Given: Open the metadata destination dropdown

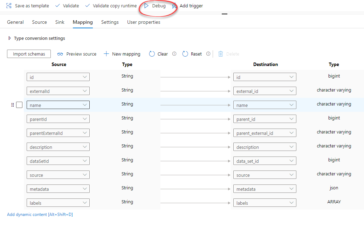Looking at the screenshot, I should click(x=265, y=189).
